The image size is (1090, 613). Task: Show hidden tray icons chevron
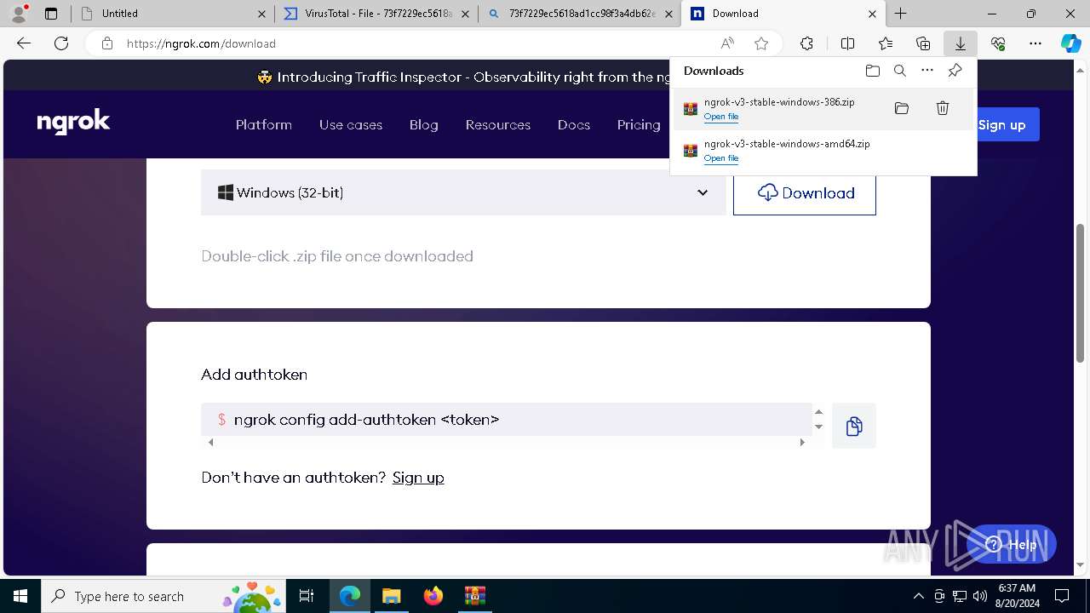point(918,596)
